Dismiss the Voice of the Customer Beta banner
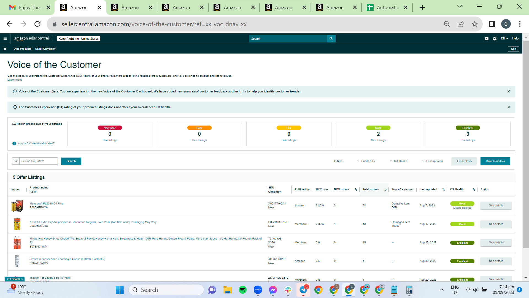The height and width of the screenshot is (298, 529). (509, 91)
